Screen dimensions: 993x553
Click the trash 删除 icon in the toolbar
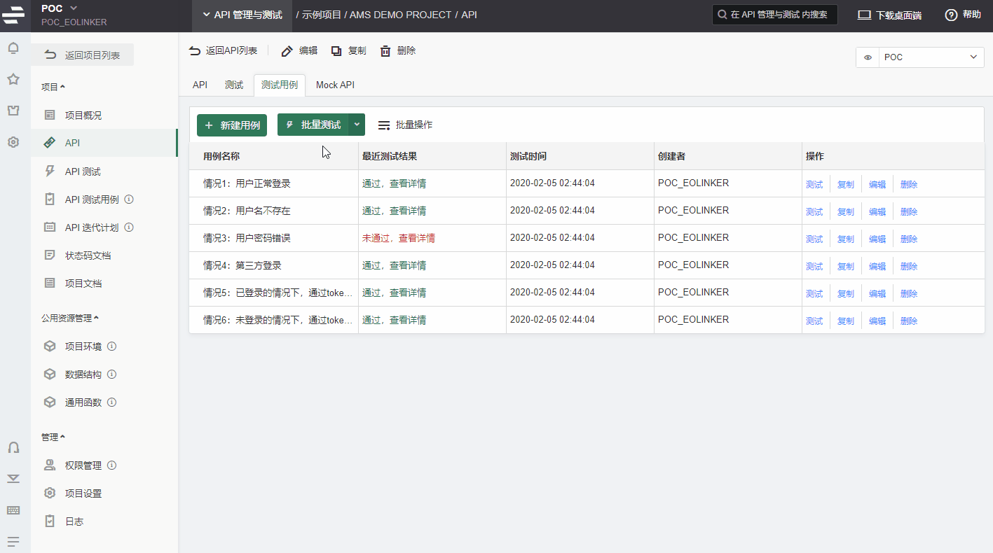pos(385,51)
